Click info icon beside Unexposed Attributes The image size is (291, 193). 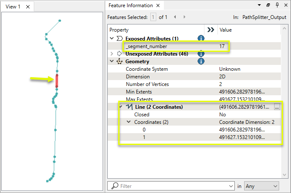tap(201, 54)
